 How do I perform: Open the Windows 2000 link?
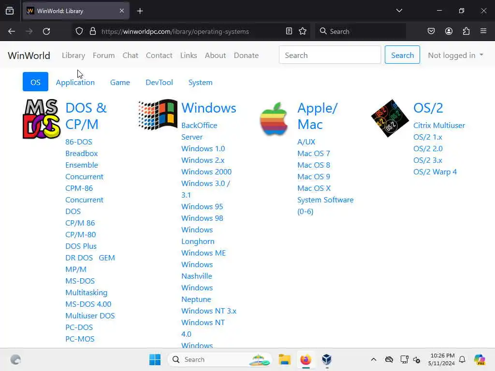206,171
